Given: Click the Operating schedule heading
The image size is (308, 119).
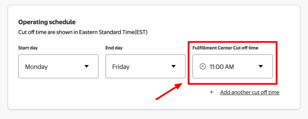Looking at the screenshot, I should (47, 22).
